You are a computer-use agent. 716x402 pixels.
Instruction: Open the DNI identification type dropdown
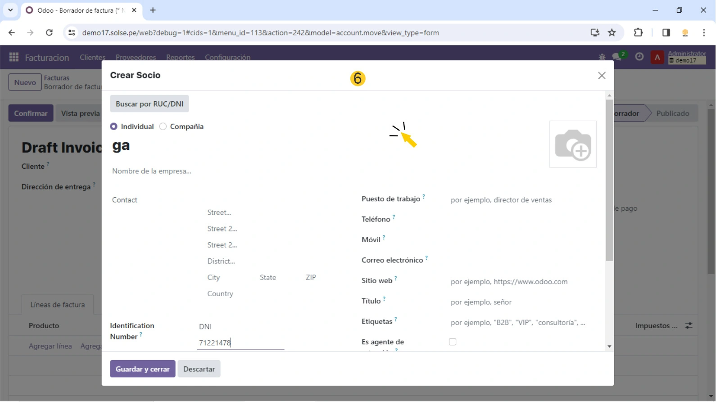[240, 327]
